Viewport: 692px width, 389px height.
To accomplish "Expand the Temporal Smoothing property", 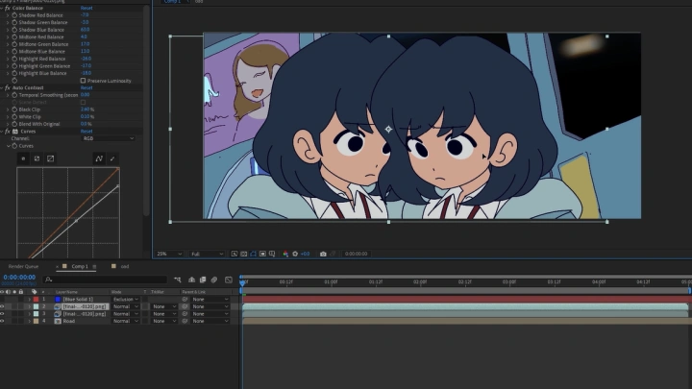I will 8,95.
